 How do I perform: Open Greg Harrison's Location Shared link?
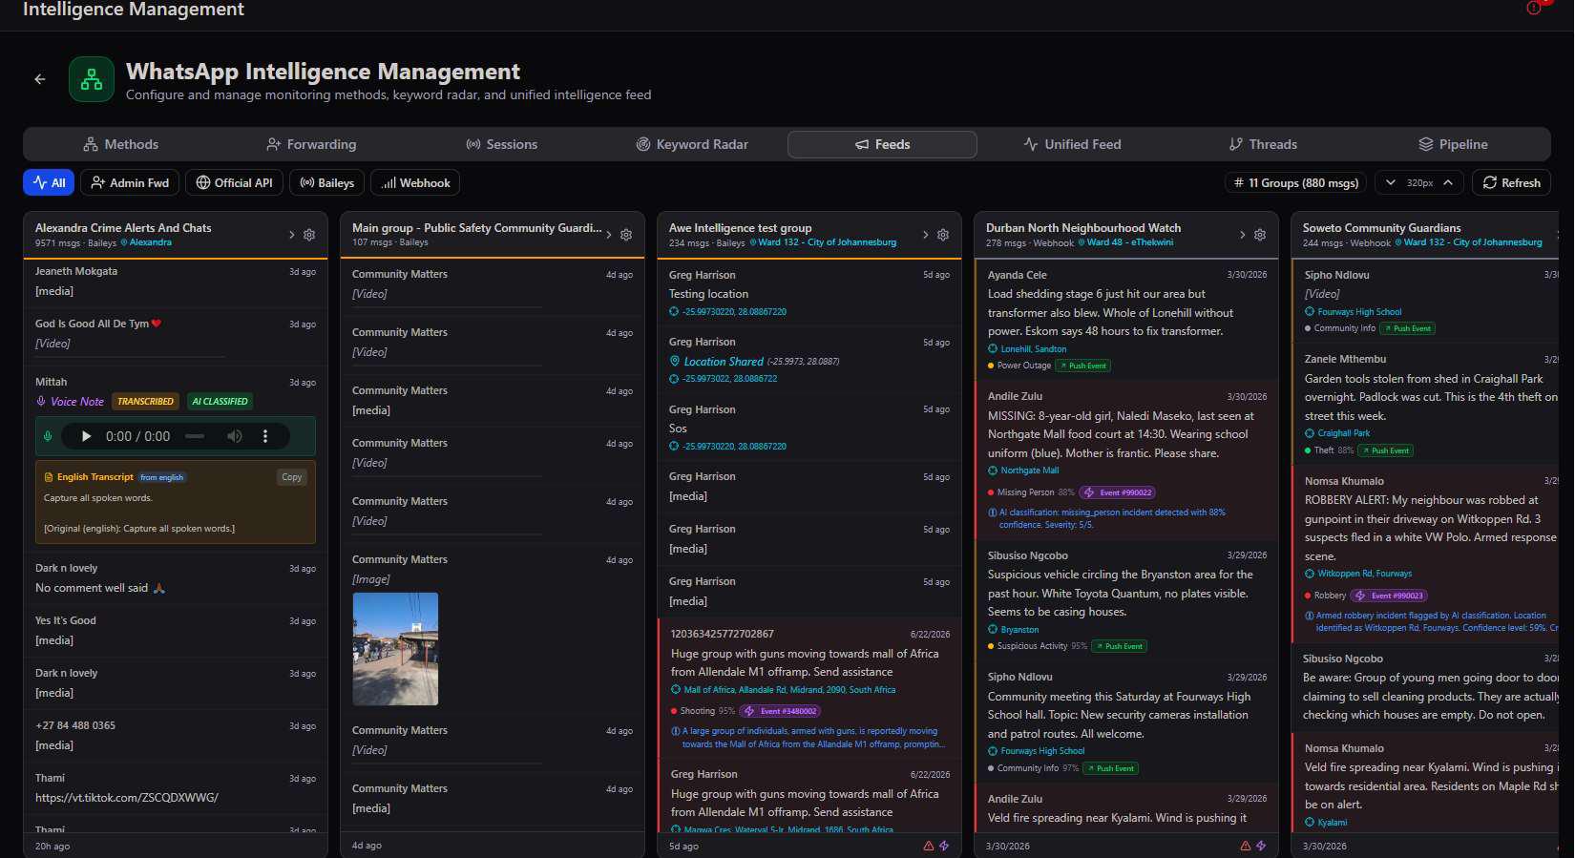[723, 362]
